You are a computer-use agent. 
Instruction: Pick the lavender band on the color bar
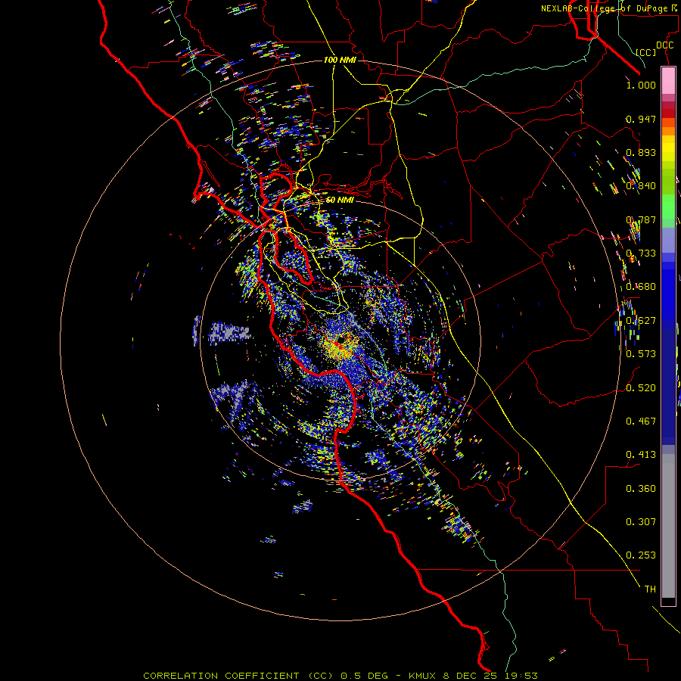point(668,240)
